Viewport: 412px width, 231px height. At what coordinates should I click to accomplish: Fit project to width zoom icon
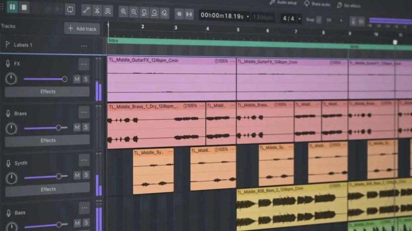point(154,12)
